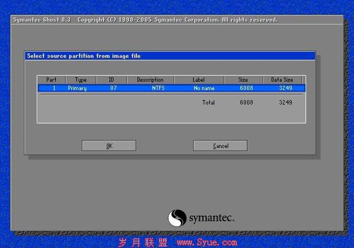Image resolution: width=354 pixels, height=248 pixels.
Task: Click the 07 ID cell
Action: [x=114, y=88]
